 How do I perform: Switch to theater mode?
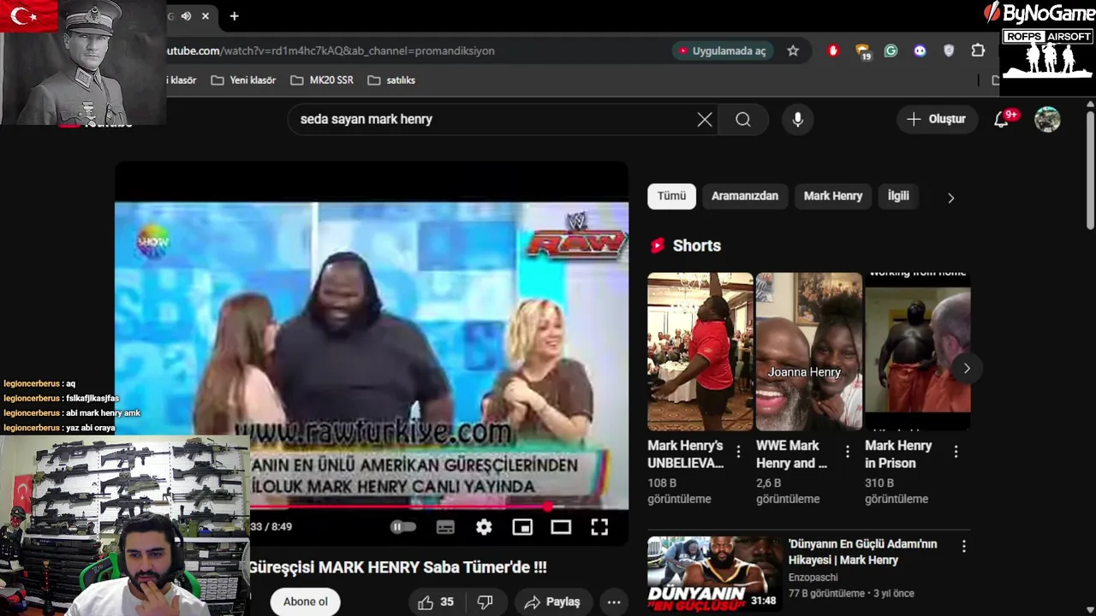561,527
